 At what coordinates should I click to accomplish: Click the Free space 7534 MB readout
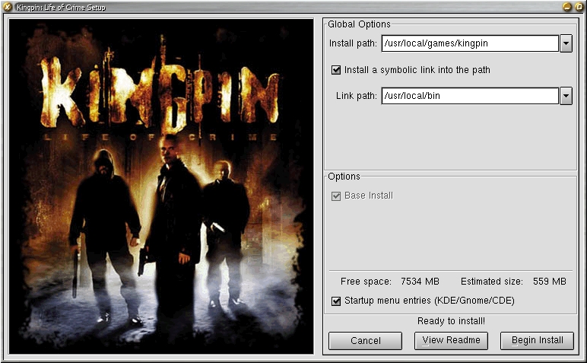[389, 281]
